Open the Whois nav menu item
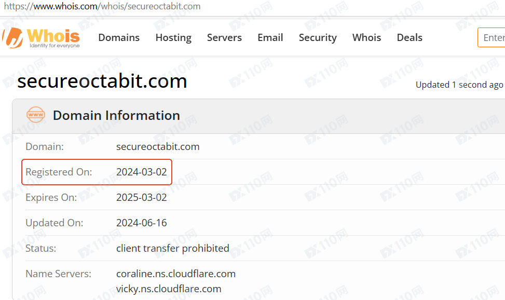The height and width of the screenshot is (300, 505). [x=366, y=38]
